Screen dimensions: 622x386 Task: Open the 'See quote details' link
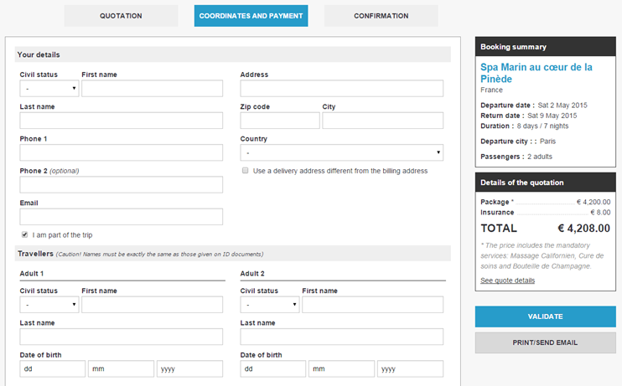tap(507, 280)
